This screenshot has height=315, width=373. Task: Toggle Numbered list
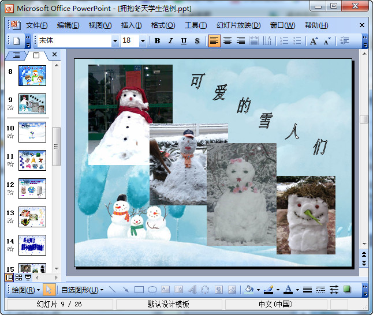click(284, 41)
